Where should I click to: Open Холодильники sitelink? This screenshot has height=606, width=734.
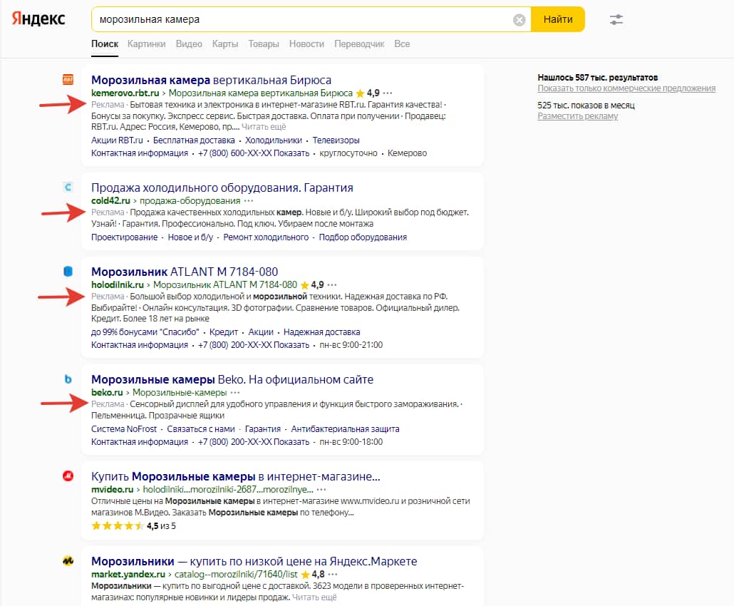coord(274,140)
